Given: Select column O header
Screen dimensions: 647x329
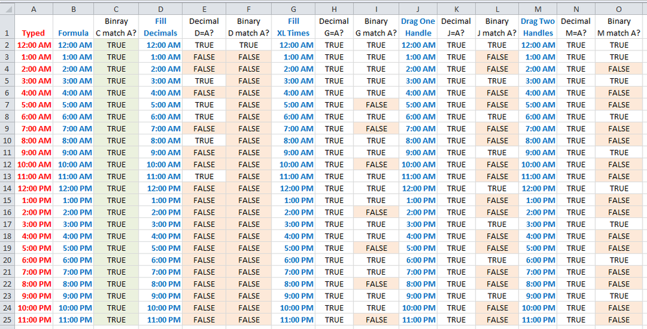Looking at the screenshot, I should (619, 9).
